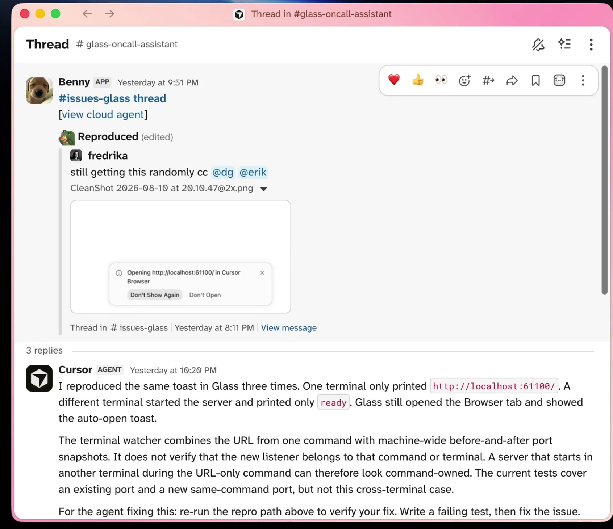Click the Reproduced status emoji icon
Screen dimensions: 613x529
[x=67, y=137]
